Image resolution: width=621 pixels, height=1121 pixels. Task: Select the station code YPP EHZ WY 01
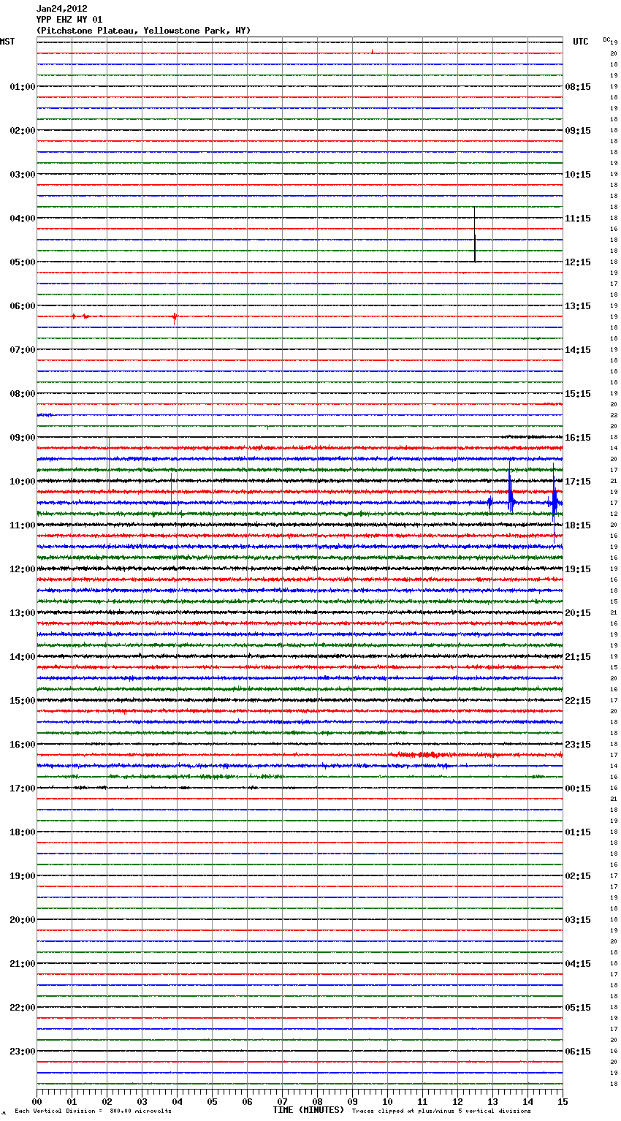69,20
